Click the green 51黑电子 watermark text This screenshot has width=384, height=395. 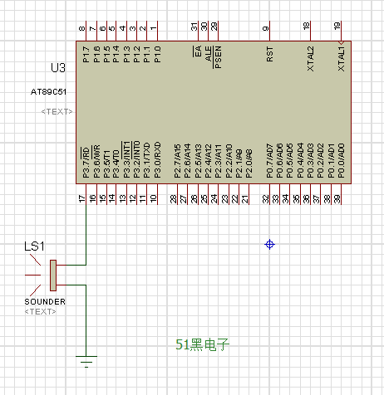(203, 344)
